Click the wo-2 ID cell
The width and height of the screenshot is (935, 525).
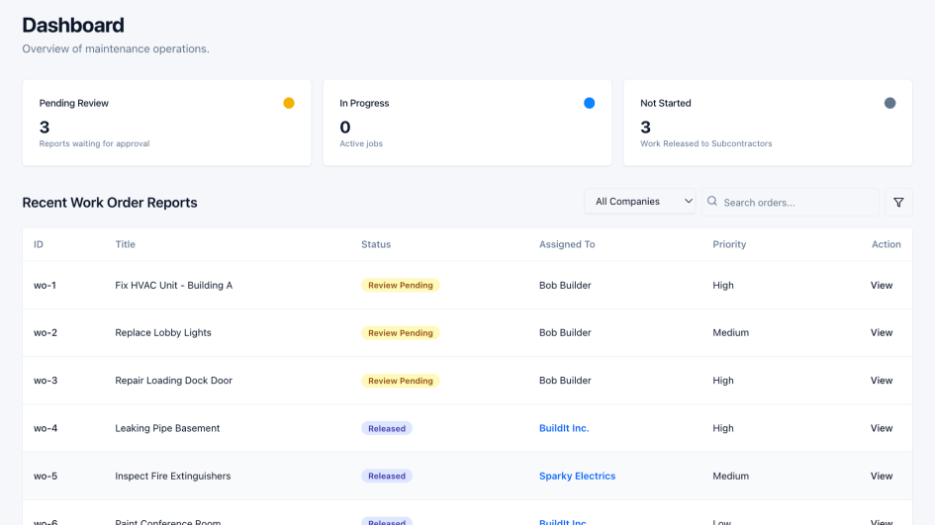tap(46, 332)
